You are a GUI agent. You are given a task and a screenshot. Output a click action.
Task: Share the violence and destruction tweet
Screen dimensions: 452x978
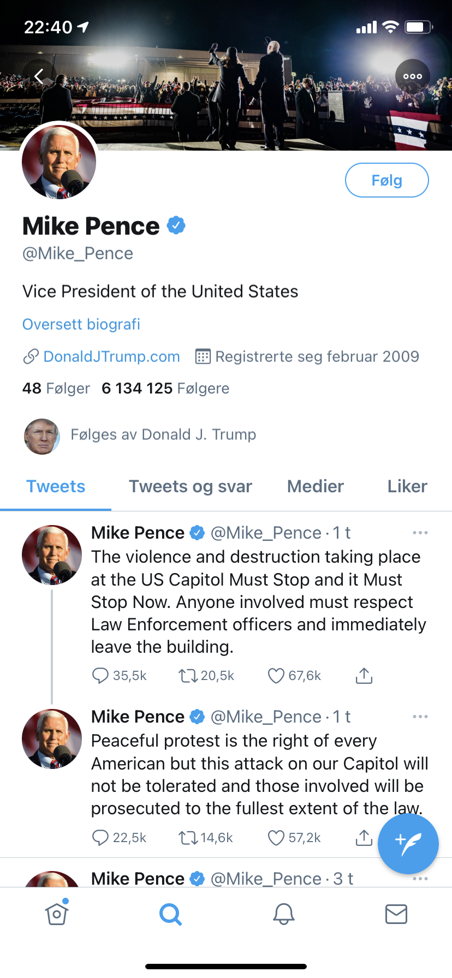(x=364, y=676)
